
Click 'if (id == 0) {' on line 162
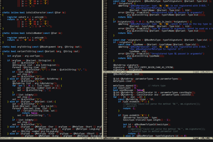pyautogui.click(x=132, y=127)
